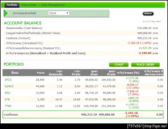Image resolution: width=168 pixels, height=129 pixels.
Task: Click the PORTFOLIO section heading
Action: [x=14, y=64]
